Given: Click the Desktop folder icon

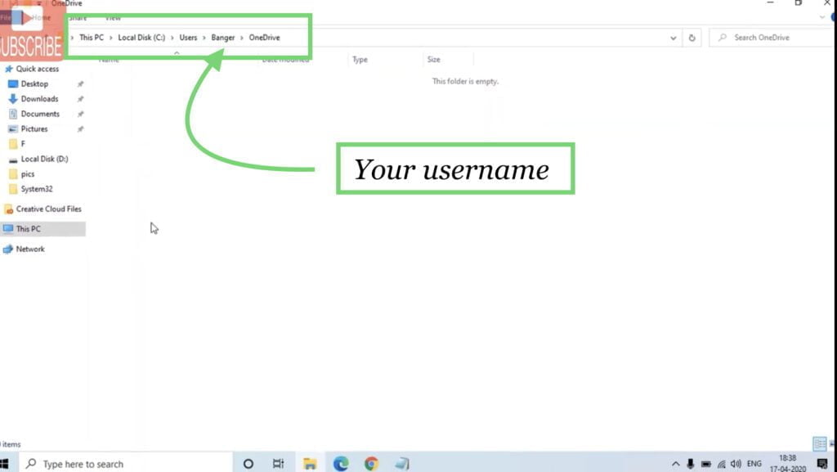Looking at the screenshot, I should [13, 83].
